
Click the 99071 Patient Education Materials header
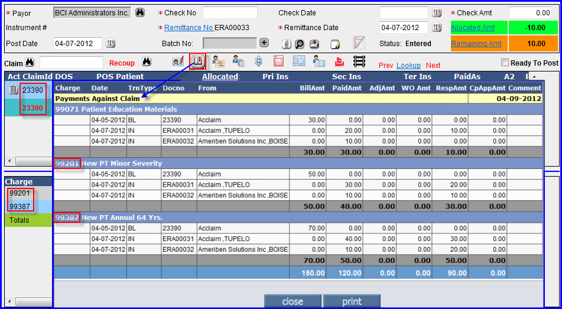pyautogui.click(x=298, y=109)
